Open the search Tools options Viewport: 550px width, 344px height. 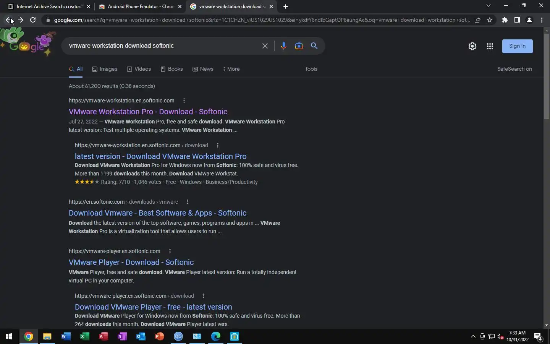(311, 69)
